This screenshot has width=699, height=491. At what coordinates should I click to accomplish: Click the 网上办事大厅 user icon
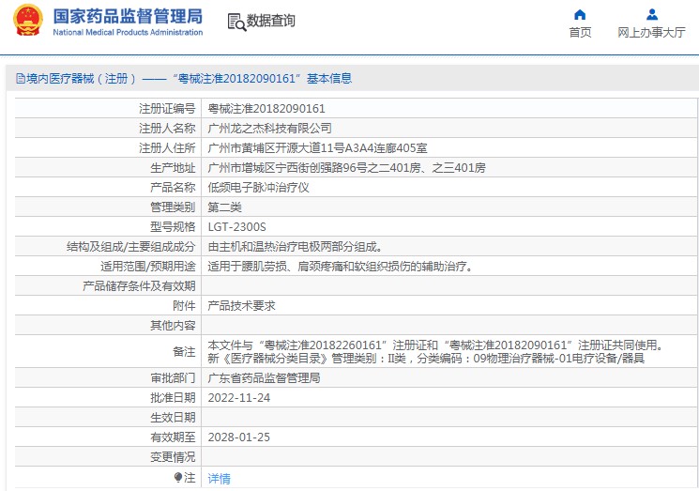coord(652,15)
